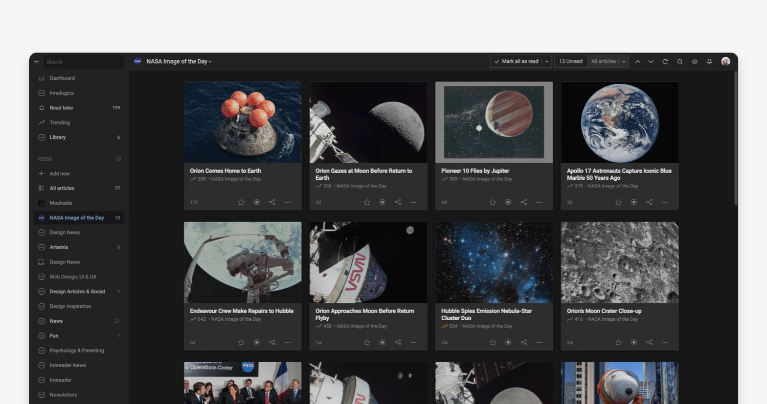Viewport: 767px width, 404px height.
Task: Mark Orion Gazes at Moon article as read
Action: (382, 202)
